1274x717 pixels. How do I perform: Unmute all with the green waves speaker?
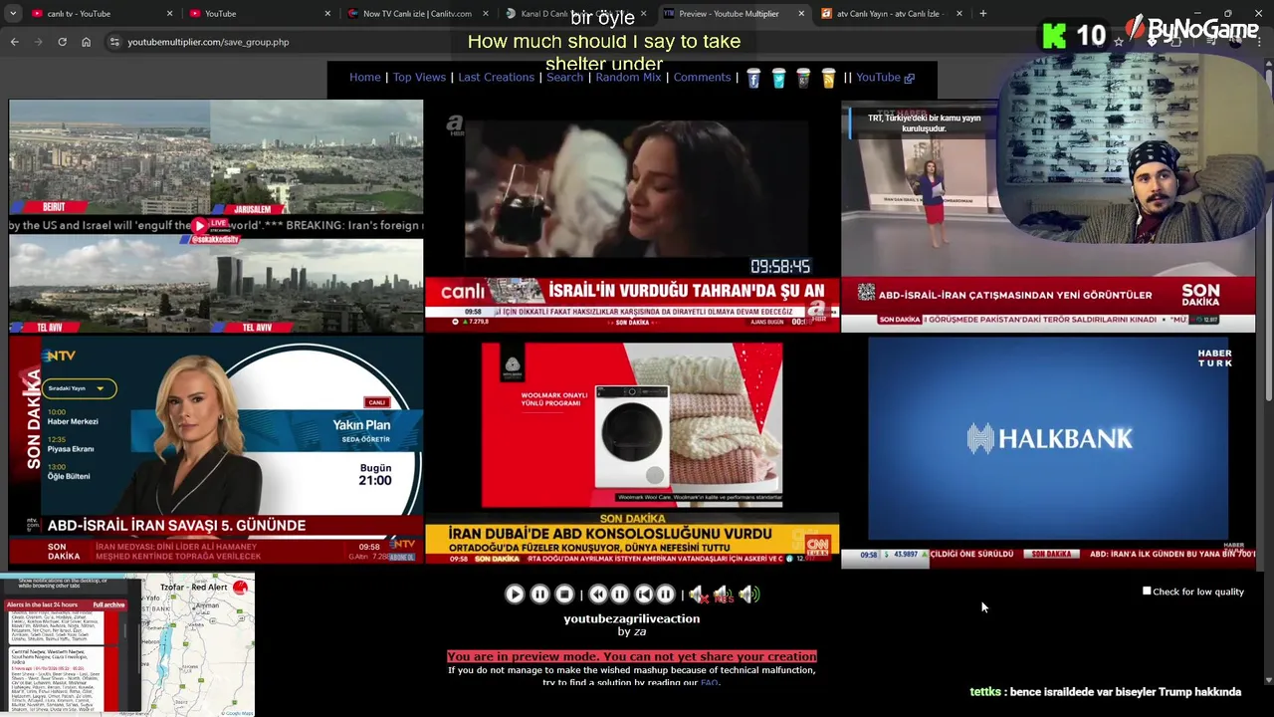coord(749,595)
